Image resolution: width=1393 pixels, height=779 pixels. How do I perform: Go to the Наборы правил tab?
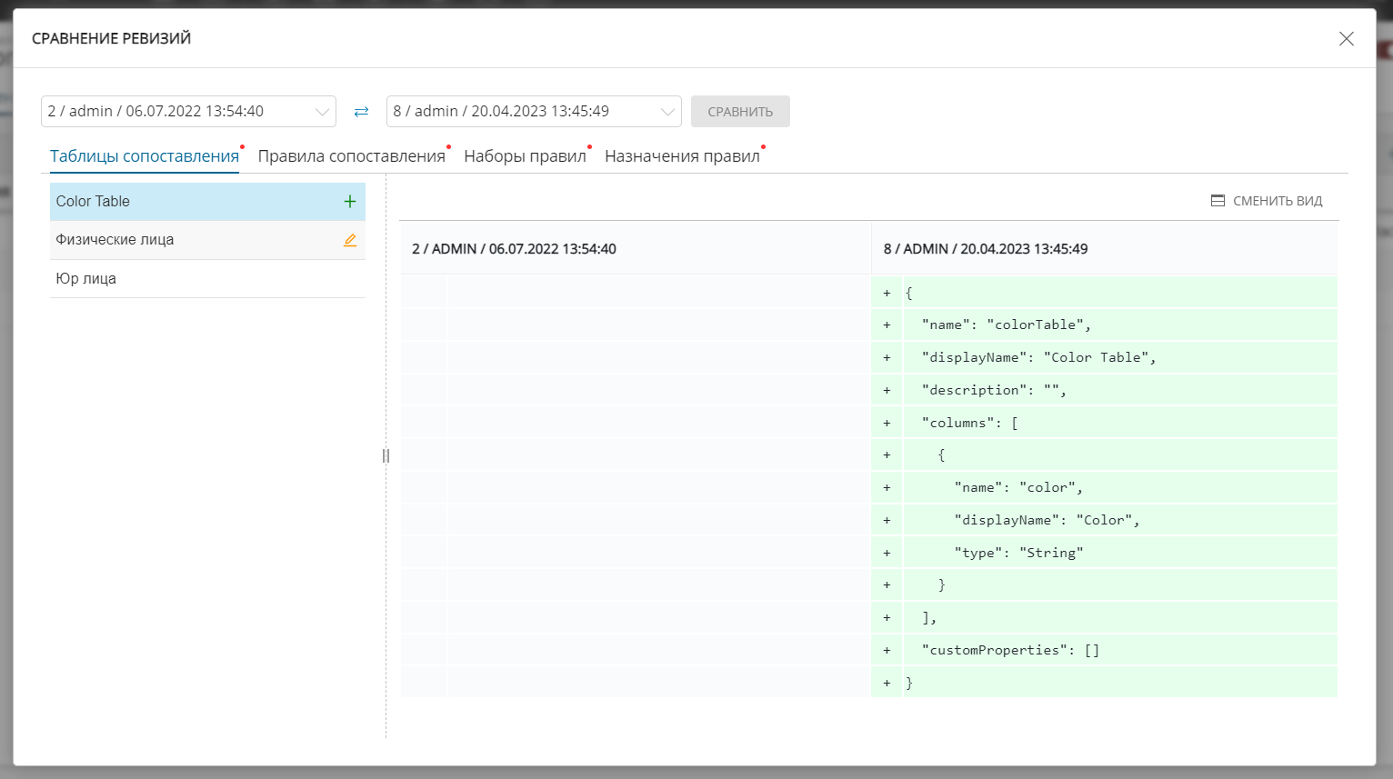coord(525,156)
